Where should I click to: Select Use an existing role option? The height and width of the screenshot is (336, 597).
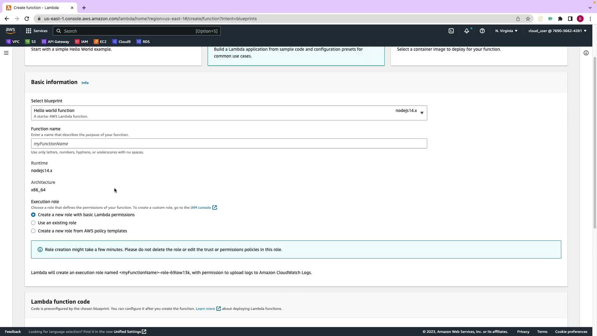(x=33, y=223)
